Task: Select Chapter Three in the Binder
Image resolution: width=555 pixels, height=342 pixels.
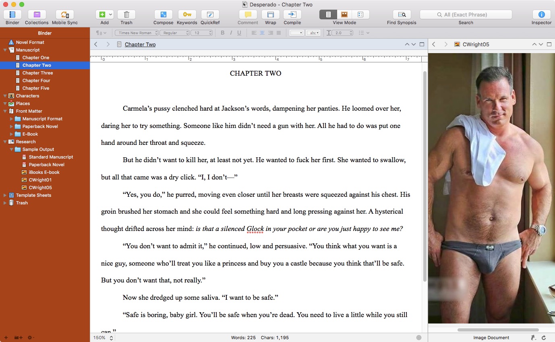Action: pyautogui.click(x=37, y=73)
